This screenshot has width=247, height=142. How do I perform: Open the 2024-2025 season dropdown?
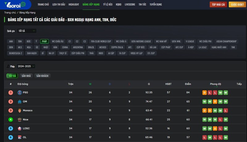coord(26,66)
